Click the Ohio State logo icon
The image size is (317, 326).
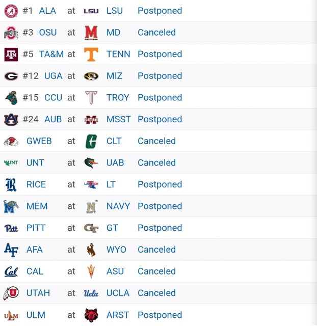11,33
